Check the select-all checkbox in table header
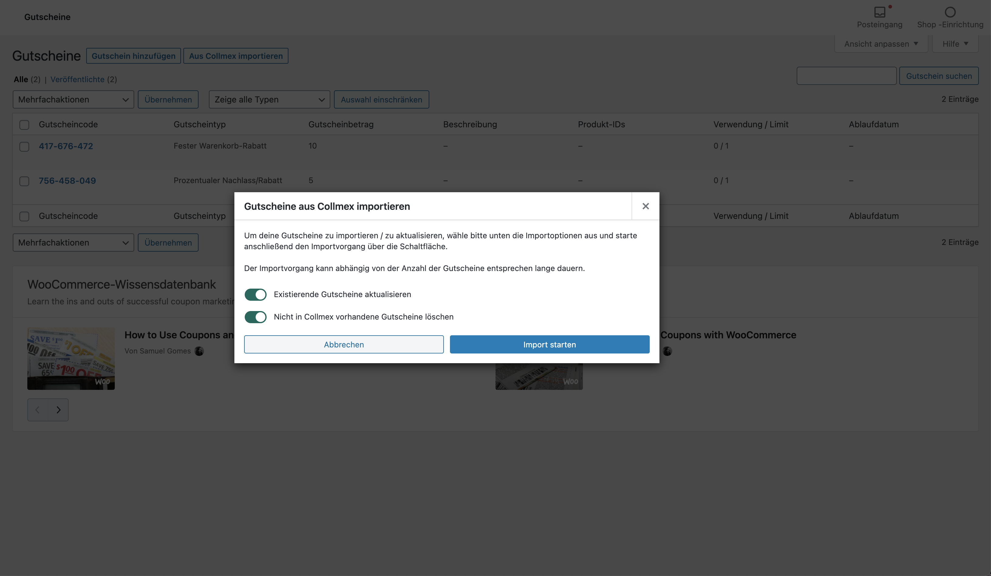 [x=24, y=125]
